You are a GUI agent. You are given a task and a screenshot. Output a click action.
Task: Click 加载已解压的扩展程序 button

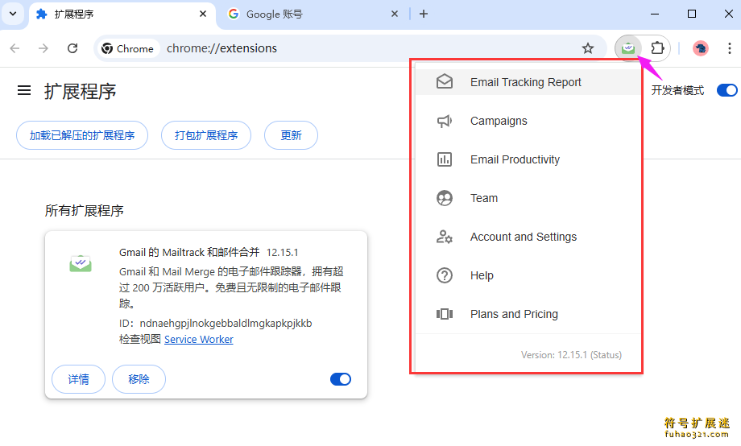[x=82, y=135]
